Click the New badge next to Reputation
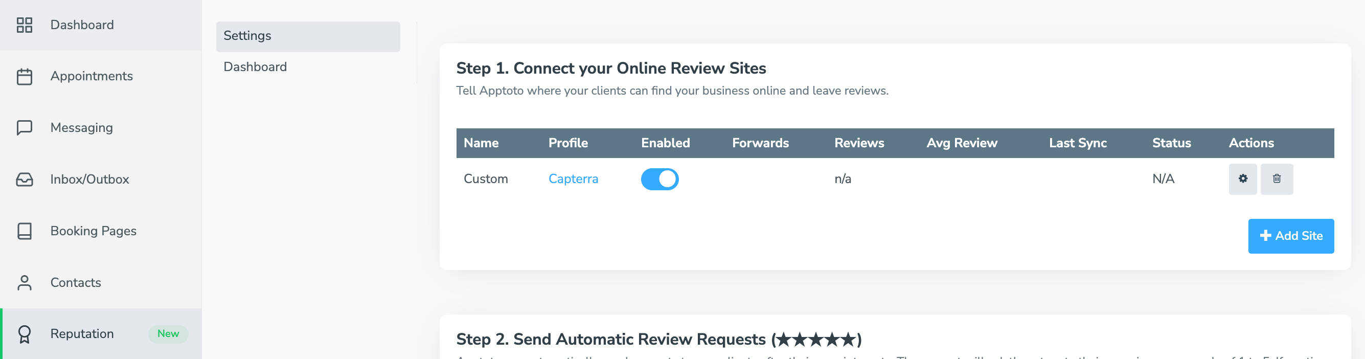 [168, 334]
